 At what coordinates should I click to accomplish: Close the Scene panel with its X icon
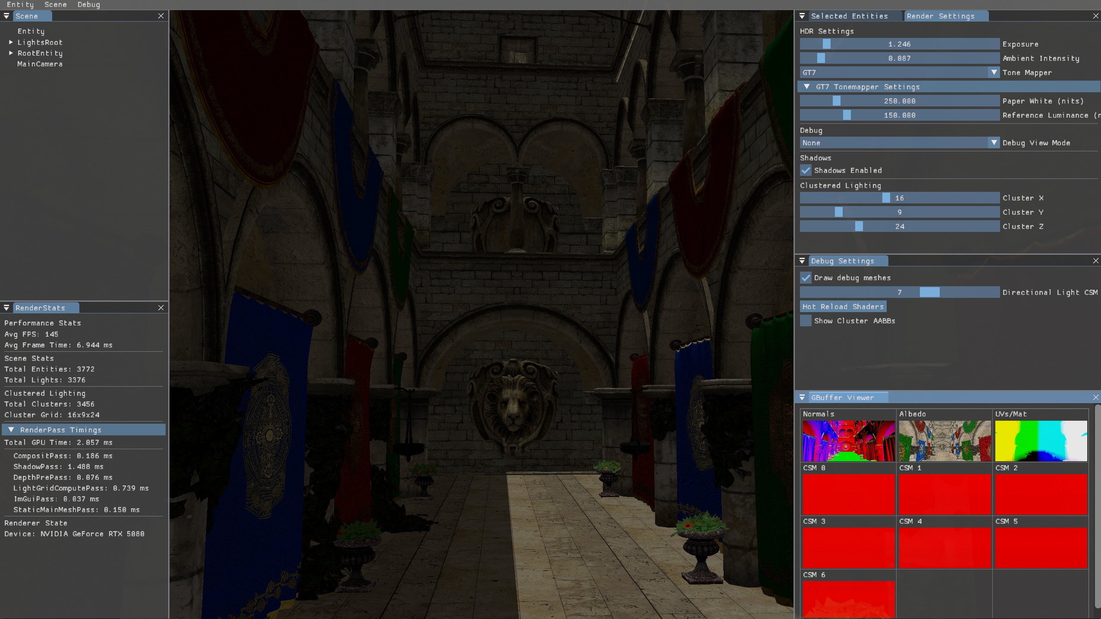click(161, 16)
